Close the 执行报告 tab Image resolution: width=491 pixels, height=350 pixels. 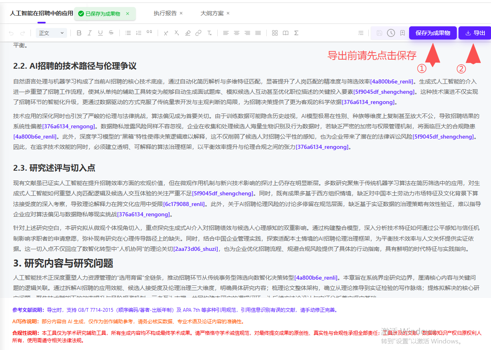click(x=181, y=13)
